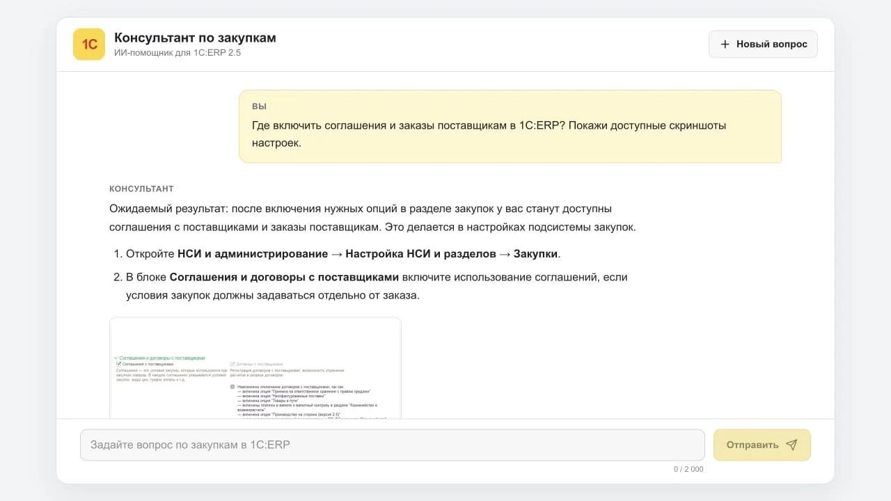The width and height of the screenshot is (891, 501).
Task: Focus the Задайте вопрос по закупкам input
Action: click(393, 445)
